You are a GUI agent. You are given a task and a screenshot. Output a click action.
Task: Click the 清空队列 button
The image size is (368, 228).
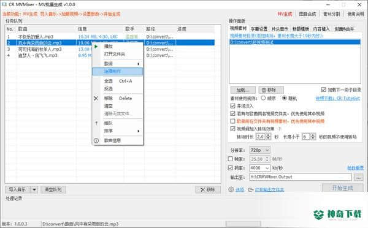pos(53,189)
